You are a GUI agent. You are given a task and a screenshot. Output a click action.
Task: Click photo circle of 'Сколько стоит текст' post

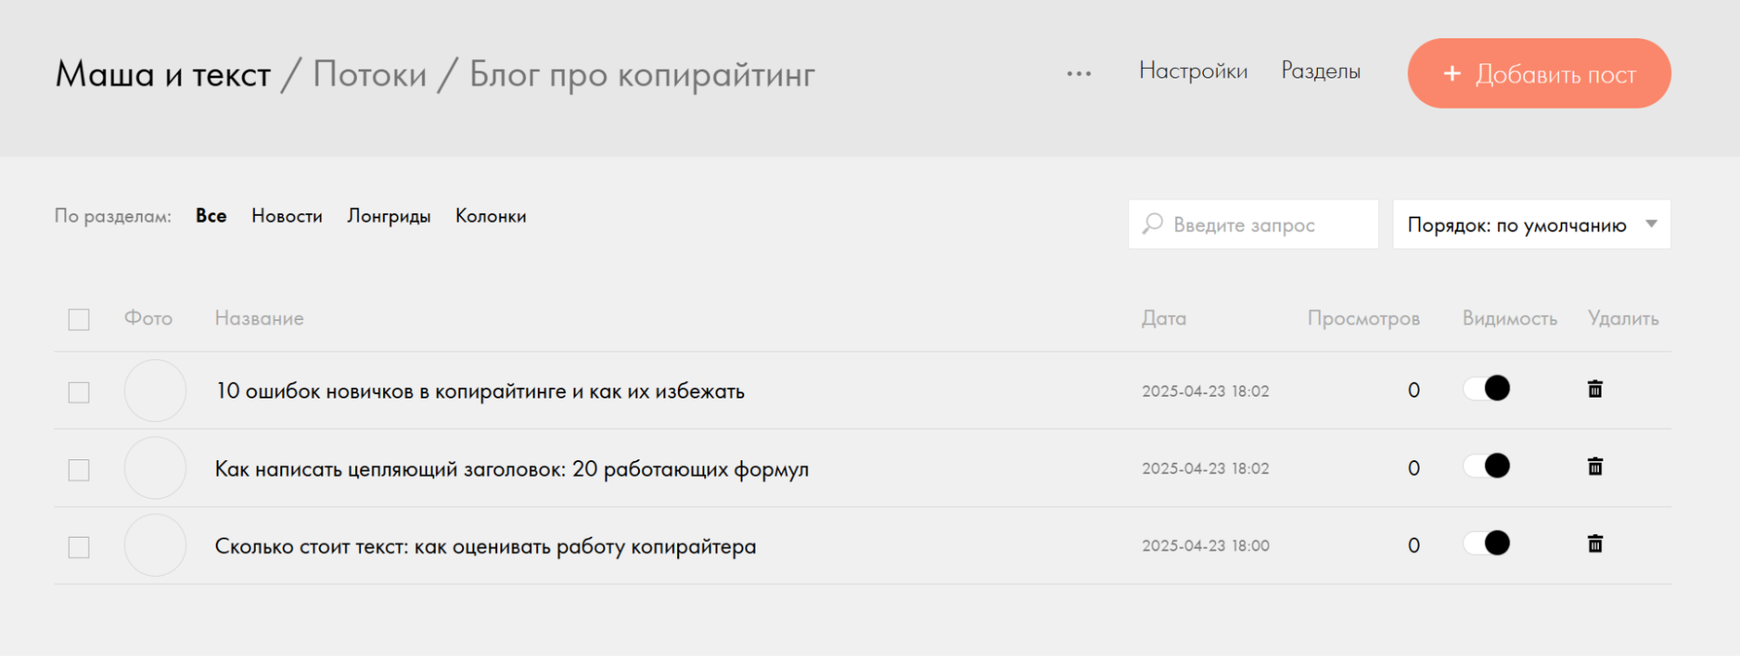click(155, 546)
